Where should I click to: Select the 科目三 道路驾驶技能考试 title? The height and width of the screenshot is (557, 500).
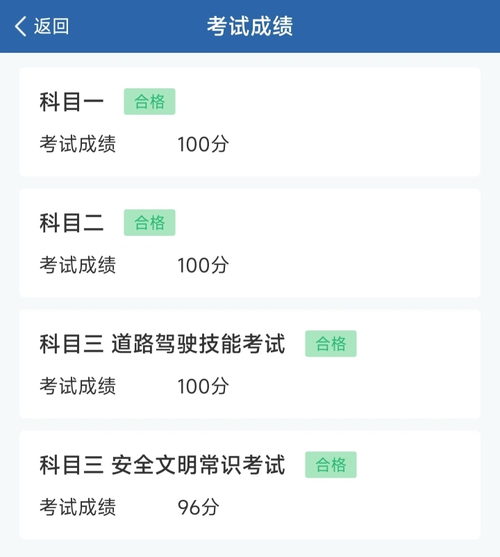click(162, 344)
